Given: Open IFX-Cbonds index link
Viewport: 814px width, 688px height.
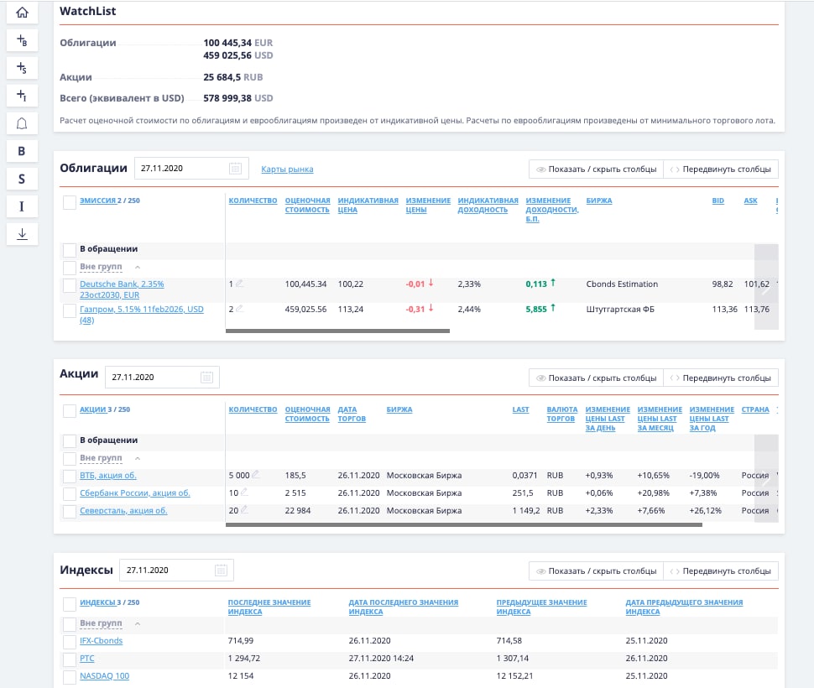Looking at the screenshot, I should pyautogui.click(x=102, y=641).
